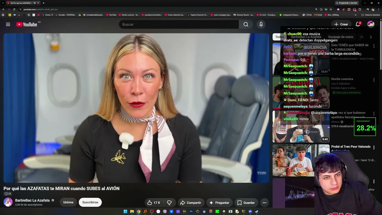Screen dimensions: 382x215
Task: Open BarbieBac La Azafata channel avatar
Action: pyautogui.click(x=8, y=202)
